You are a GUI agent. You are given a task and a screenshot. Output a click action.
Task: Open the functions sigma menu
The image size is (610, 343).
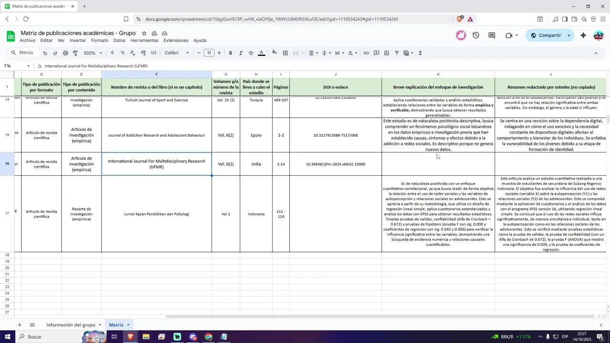(x=420, y=53)
